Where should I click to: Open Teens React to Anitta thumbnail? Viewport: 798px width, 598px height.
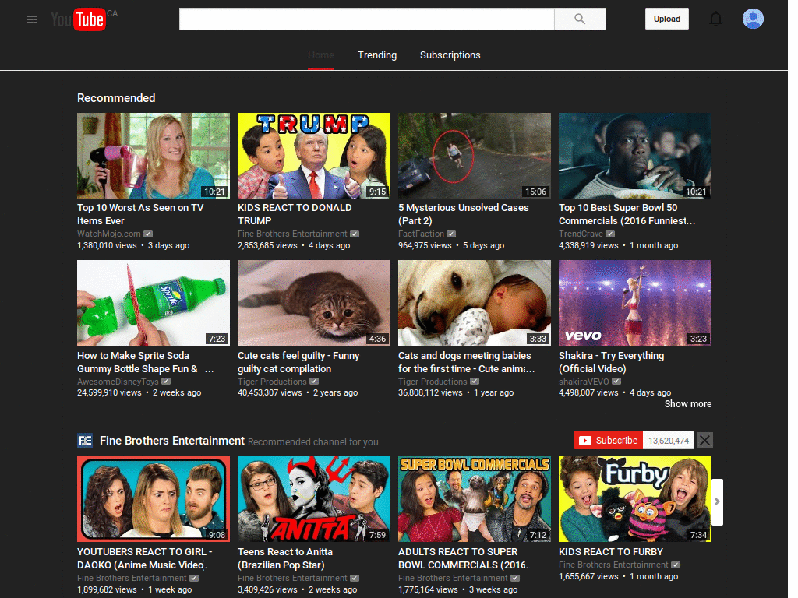click(314, 499)
